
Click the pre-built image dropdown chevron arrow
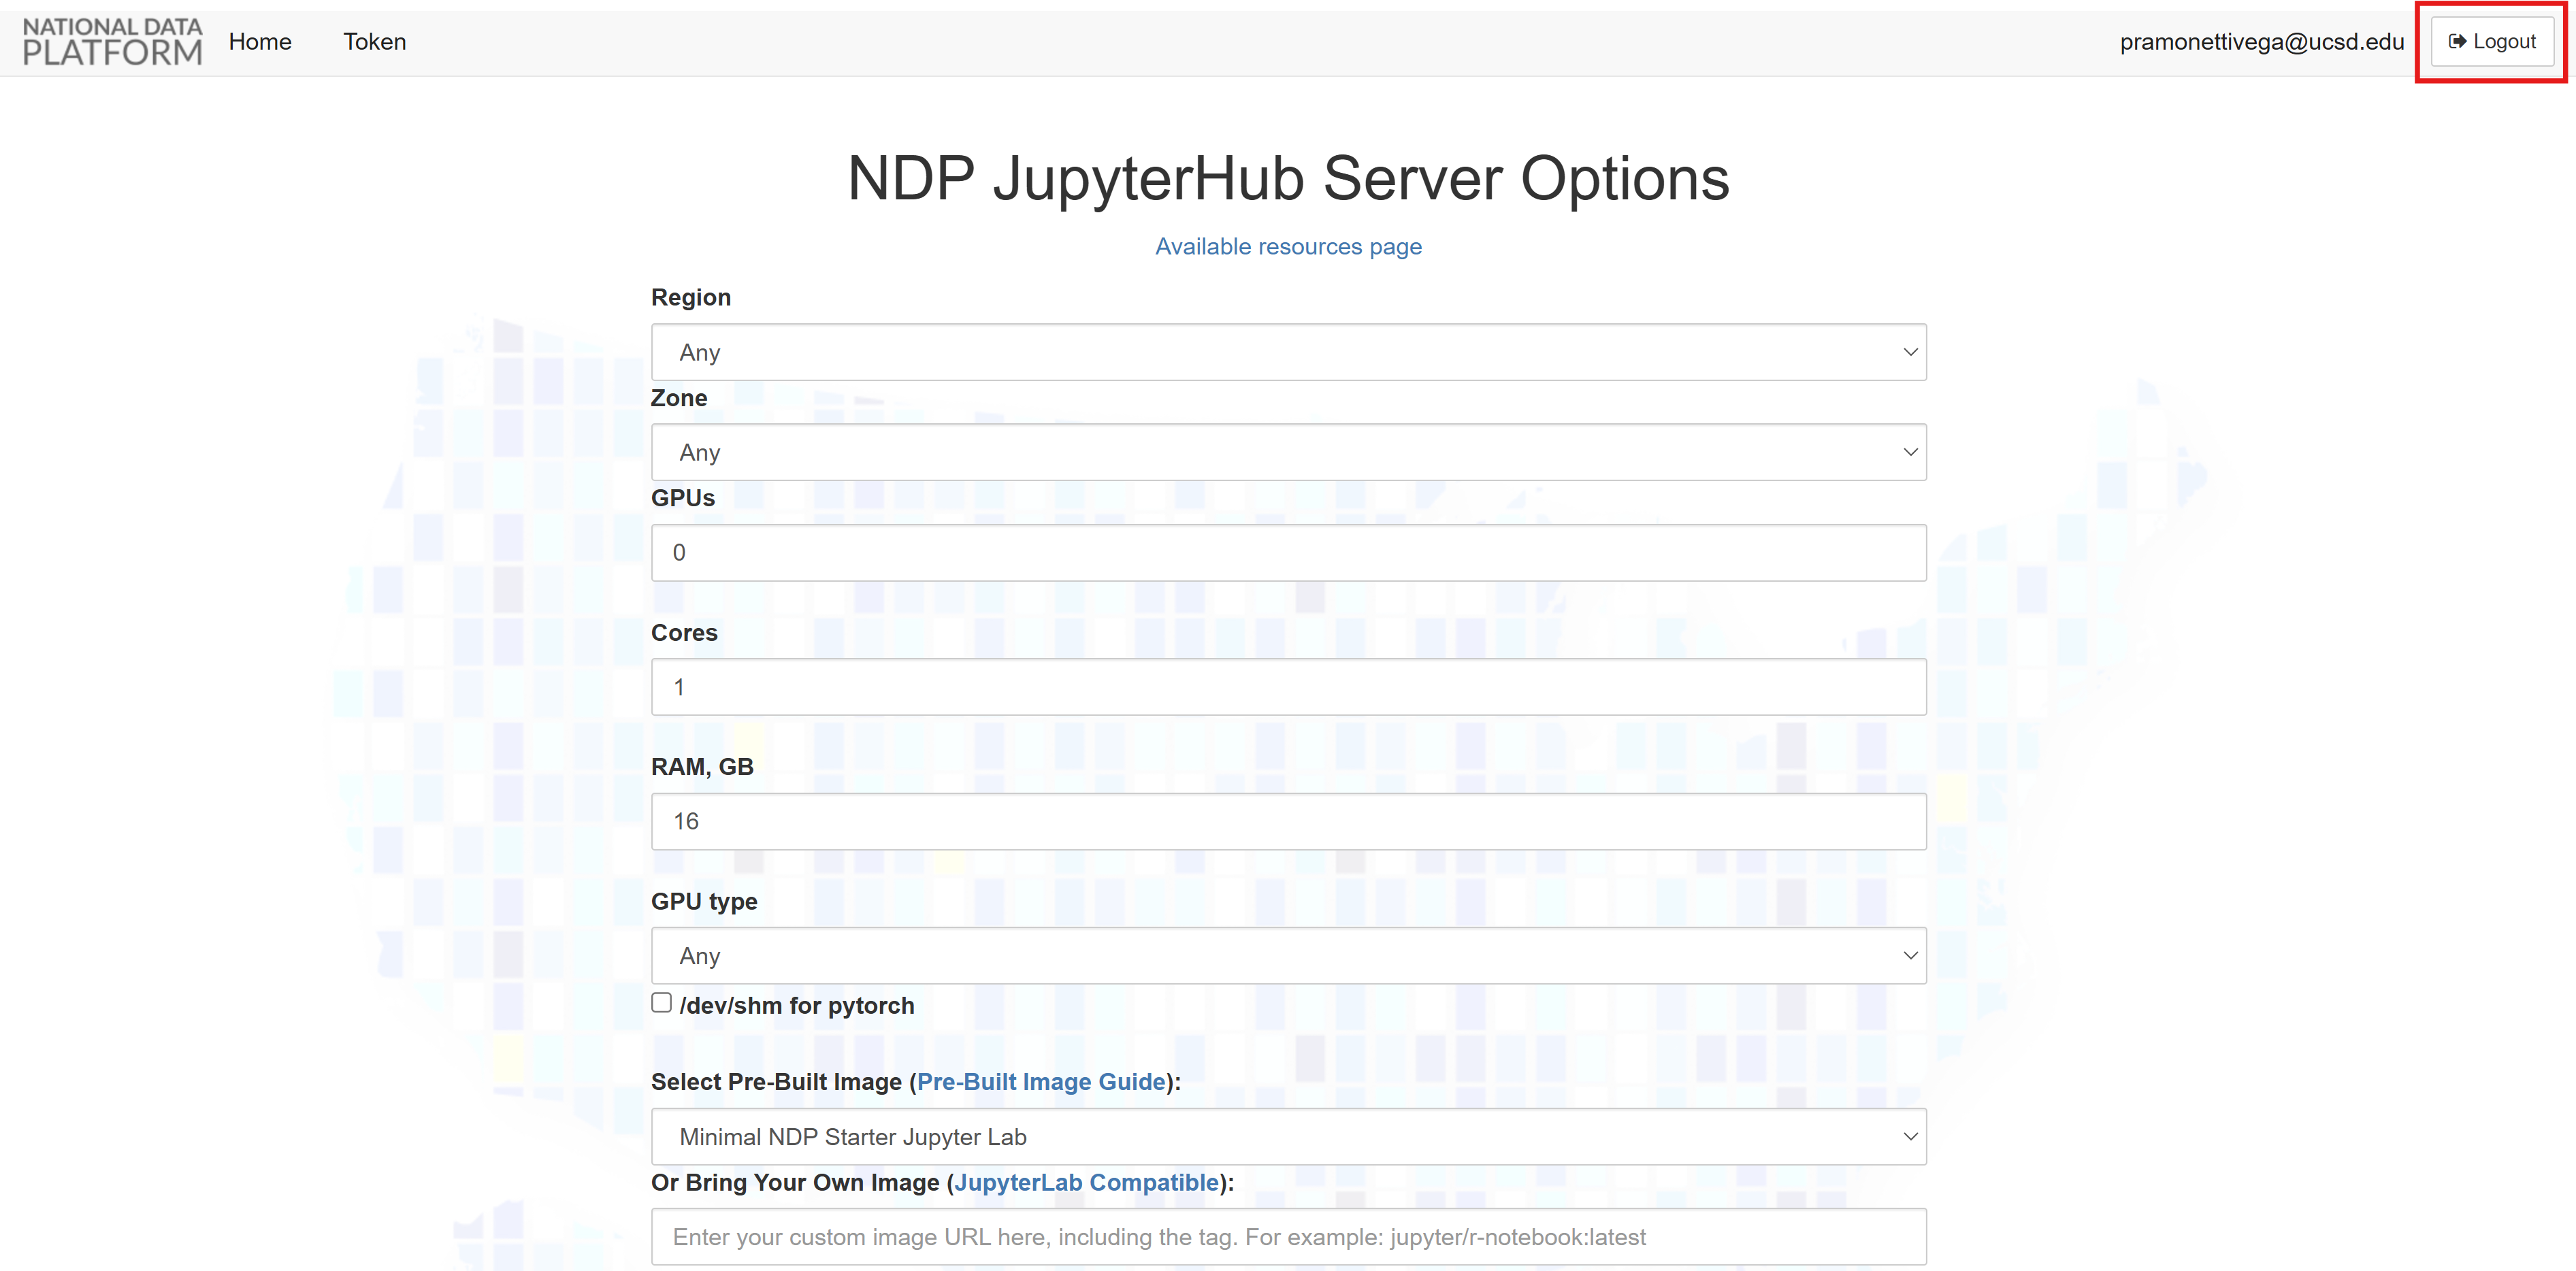pyautogui.click(x=1910, y=1137)
